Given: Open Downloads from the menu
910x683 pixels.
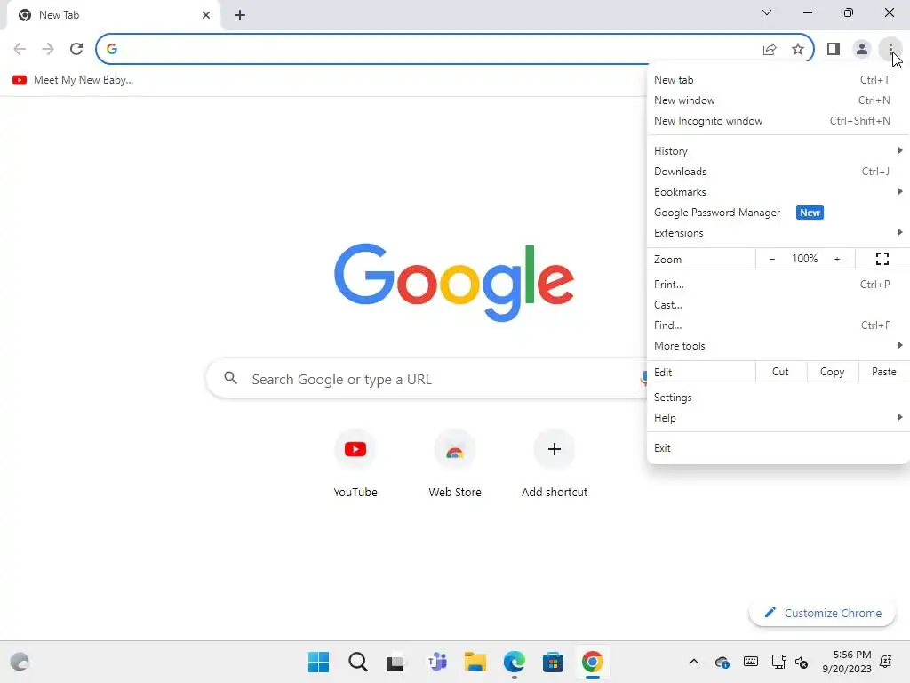Looking at the screenshot, I should (778, 172).
